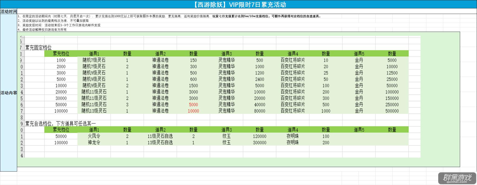Click rule 2 "活动奖励以达到的最高档次为准"
This screenshot has width=477, height=185.
click(53, 21)
